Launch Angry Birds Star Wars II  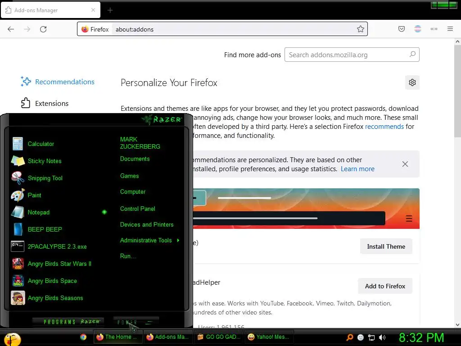(59, 264)
